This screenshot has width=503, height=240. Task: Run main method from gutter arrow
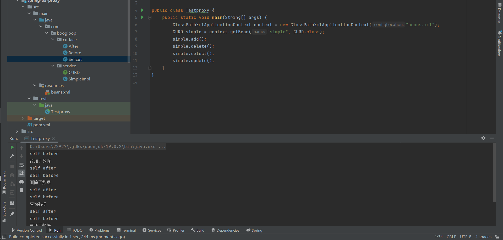[x=142, y=17]
